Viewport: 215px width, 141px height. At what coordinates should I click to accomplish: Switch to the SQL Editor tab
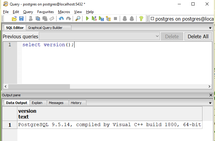pos(15,28)
